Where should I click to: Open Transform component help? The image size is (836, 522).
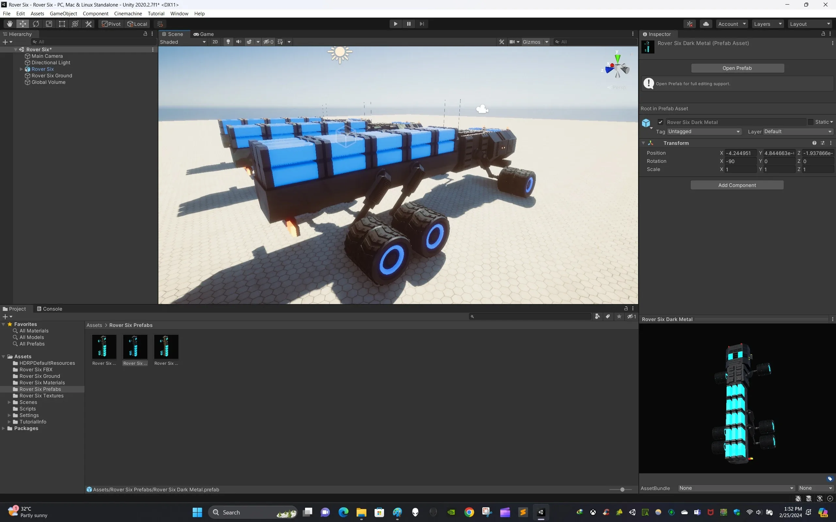(x=814, y=143)
